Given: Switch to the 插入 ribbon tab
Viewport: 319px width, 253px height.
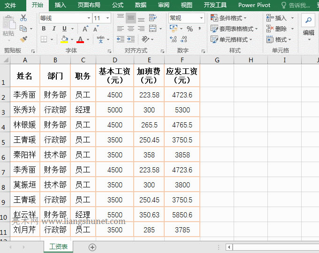Looking at the screenshot, I should [x=61, y=5].
